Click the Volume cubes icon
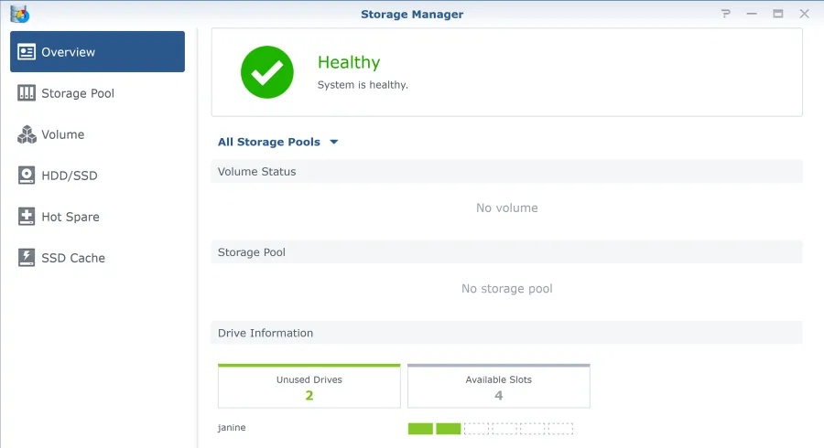This screenshot has height=448, width=824. (x=27, y=134)
